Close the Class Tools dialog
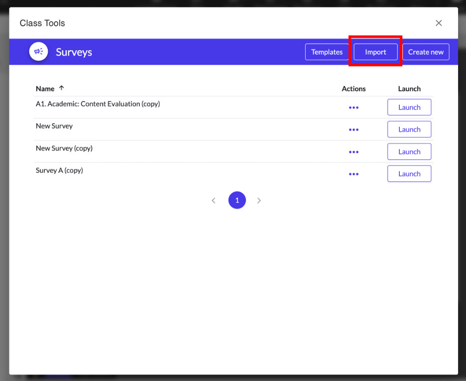The image size is (466, 381). (x=439, y=23)
